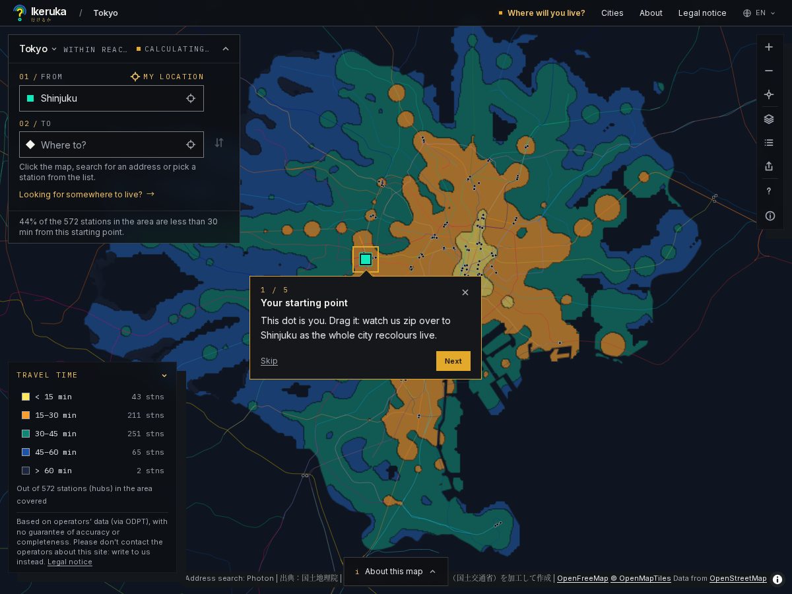Click the under 15 min yellow swatch

coord(26,397)
